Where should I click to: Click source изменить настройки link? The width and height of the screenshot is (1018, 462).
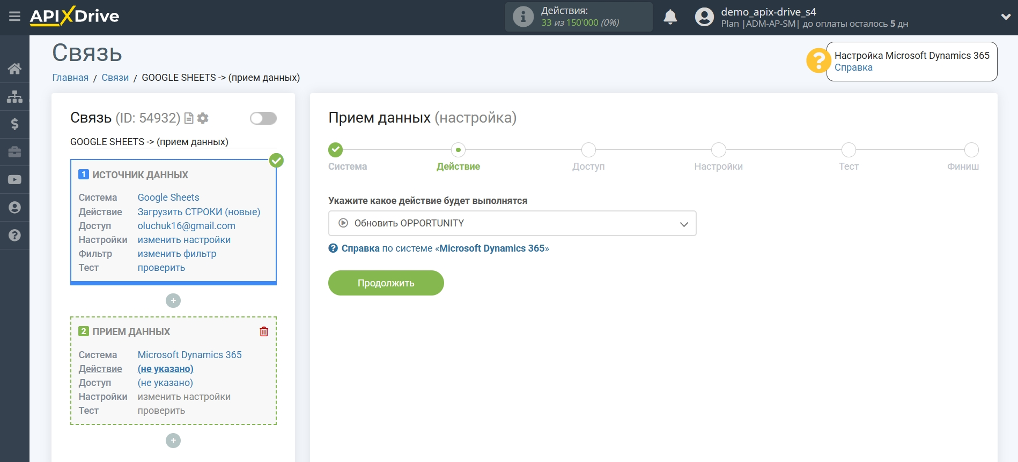point(184,240)
